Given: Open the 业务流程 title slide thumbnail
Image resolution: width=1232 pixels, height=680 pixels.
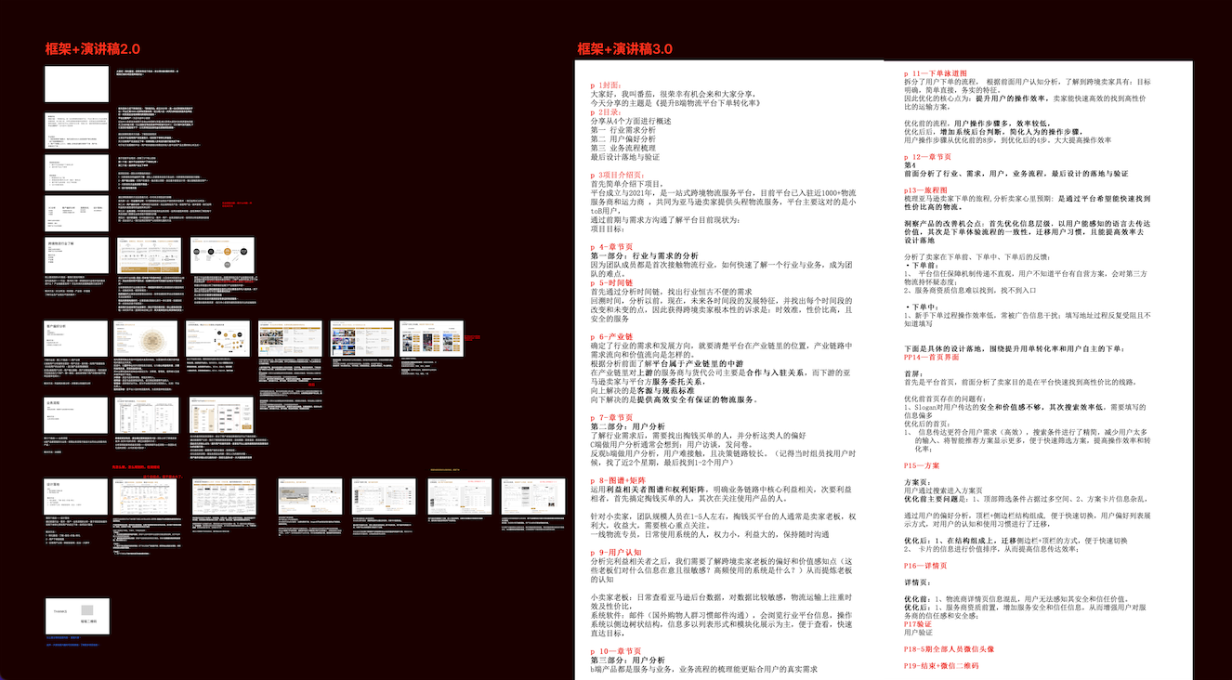Looking at the screenshot, I should pos(77,416).
